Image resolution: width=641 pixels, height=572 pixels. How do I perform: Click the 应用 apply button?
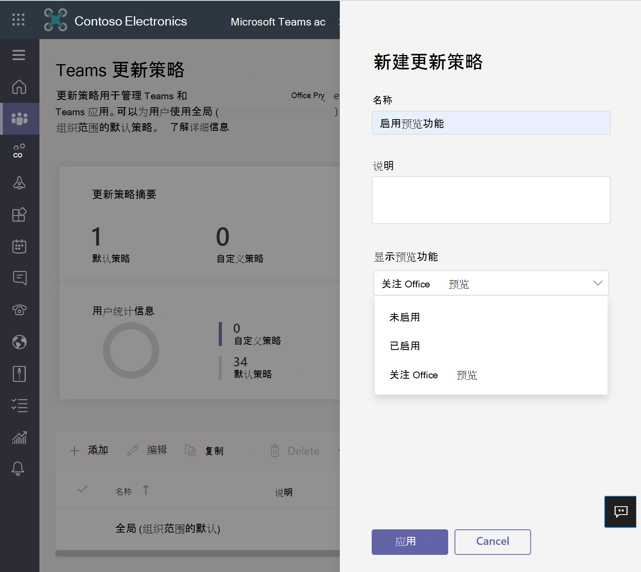pos(410,542)
